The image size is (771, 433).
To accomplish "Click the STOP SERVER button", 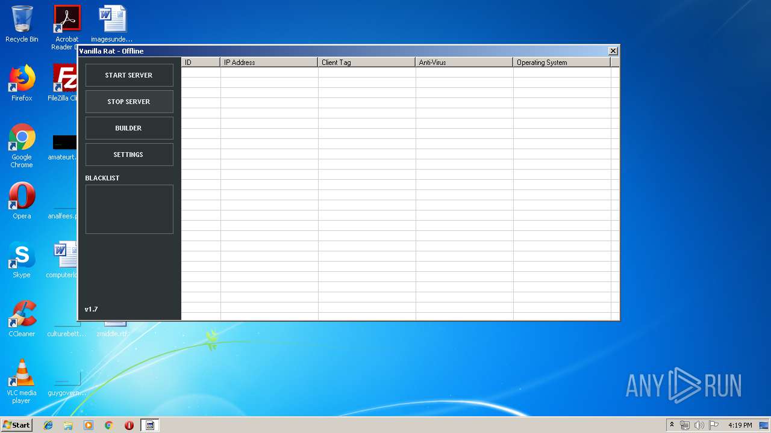I will (129, 102).
